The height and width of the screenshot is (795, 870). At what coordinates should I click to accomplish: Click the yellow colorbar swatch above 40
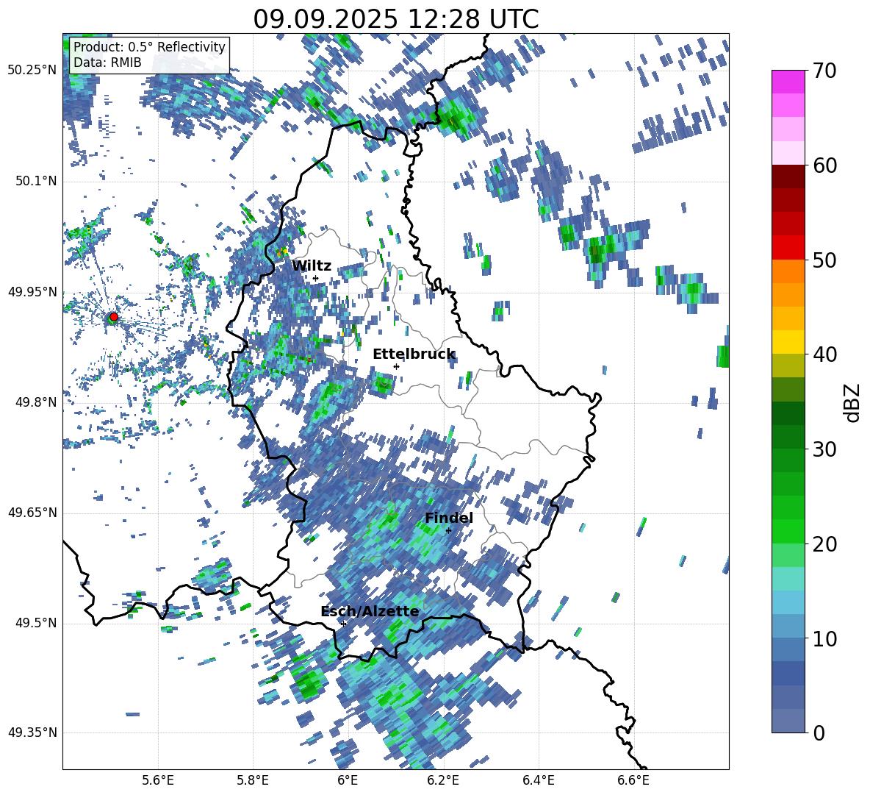(x=788, y=342)
